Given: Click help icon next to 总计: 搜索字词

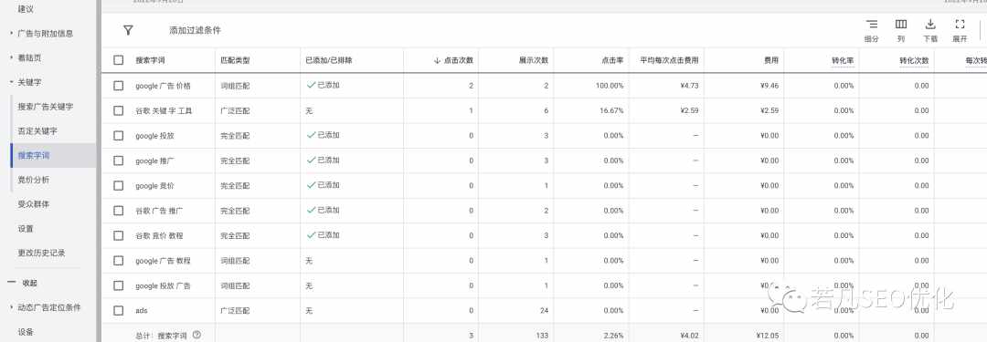Looking at the screenshot, I should pos(196,335).
